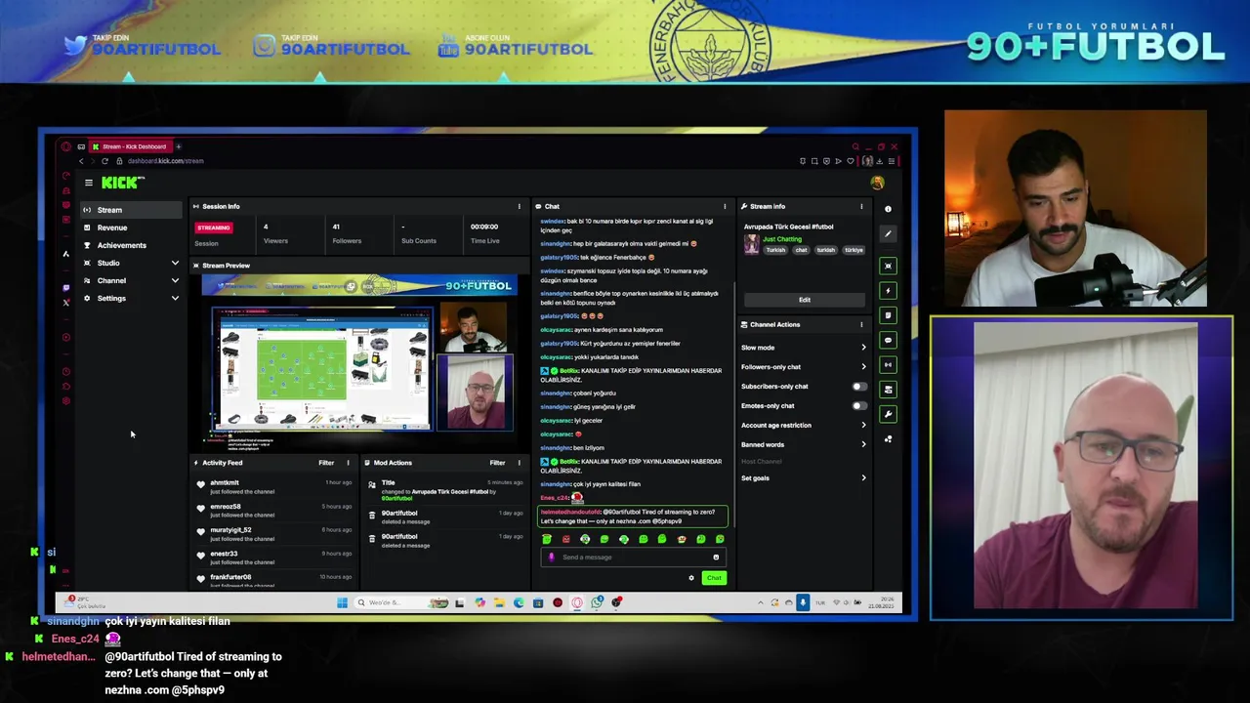Click the Edit stream info button
Image resolution: width=1250 pixels, height=703 pixels.
[x=804, y=300]
